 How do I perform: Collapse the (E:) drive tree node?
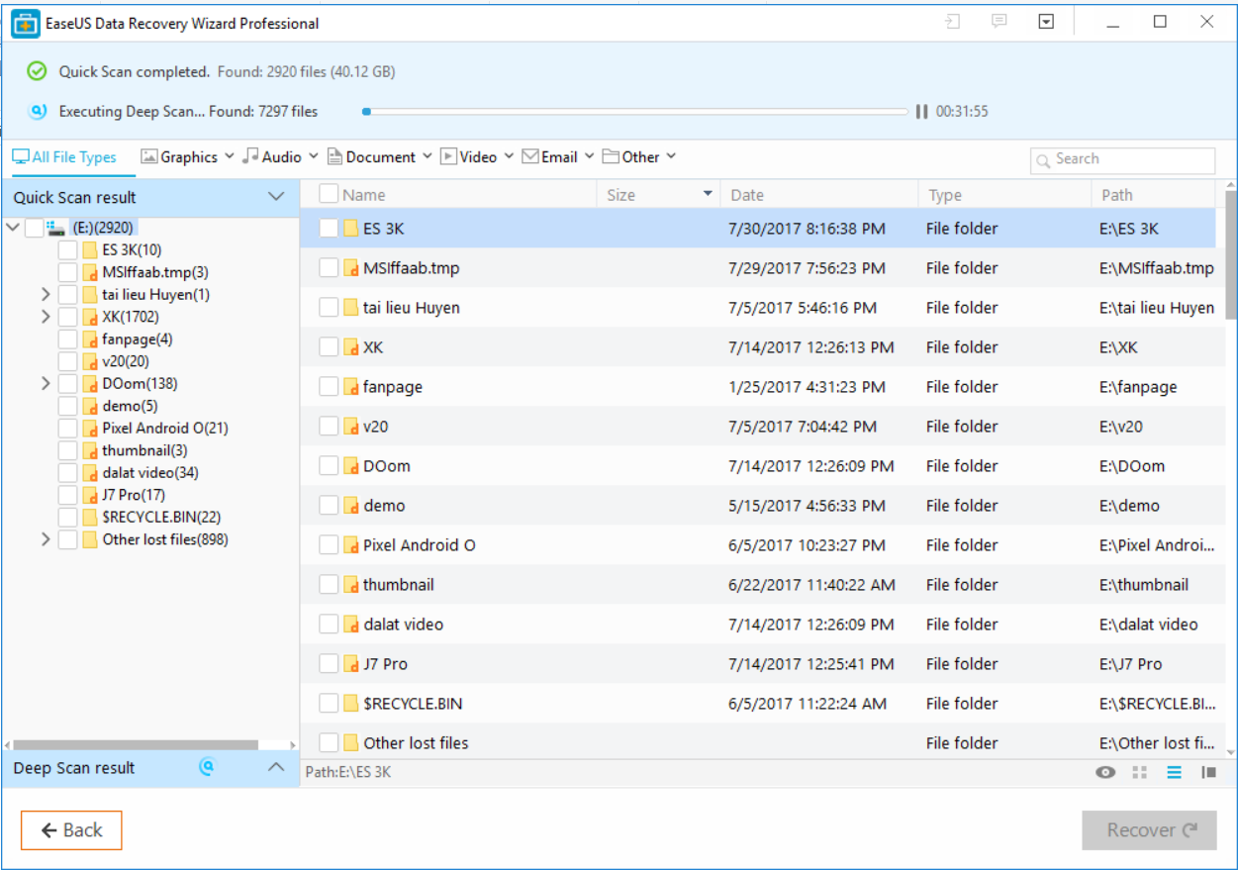click(13, 228)
